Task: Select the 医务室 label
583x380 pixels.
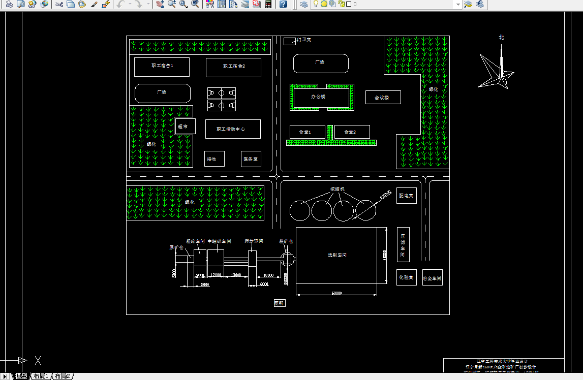Action: [x=251, y=159]
